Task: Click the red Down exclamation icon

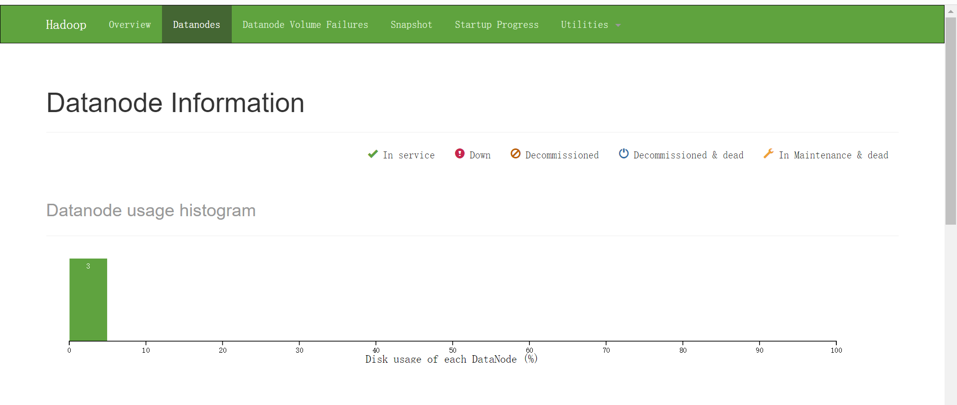Action: (x=460, y=153)
